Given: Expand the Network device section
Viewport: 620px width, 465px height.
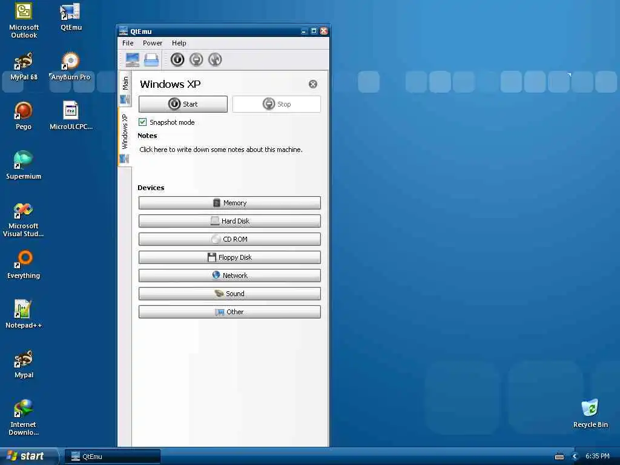Looking at the screenshot, I should (x=229, y=275).
